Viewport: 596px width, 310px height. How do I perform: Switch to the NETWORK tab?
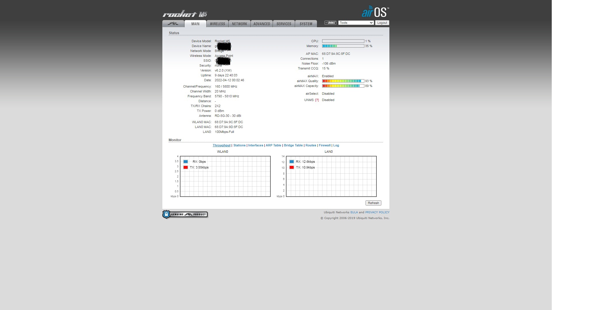tap(240, 24)
